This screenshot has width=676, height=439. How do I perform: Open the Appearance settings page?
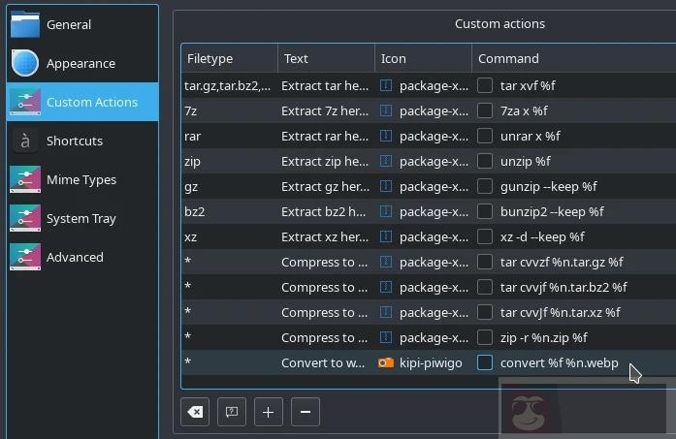coord(82,63)
